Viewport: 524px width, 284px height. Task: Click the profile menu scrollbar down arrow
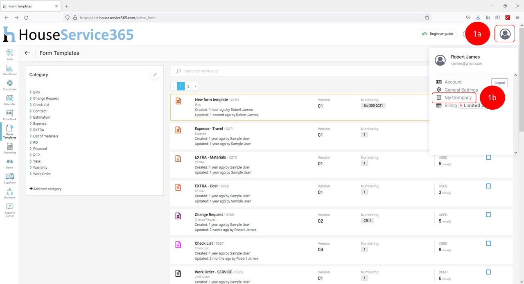pyautogui.click(x=515, y=152)
